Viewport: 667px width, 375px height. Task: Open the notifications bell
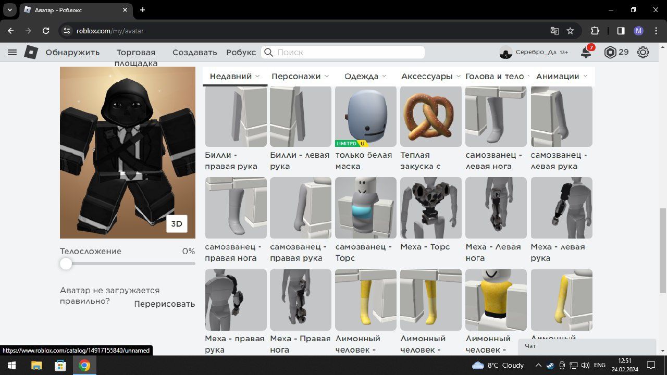click(586, 52)
